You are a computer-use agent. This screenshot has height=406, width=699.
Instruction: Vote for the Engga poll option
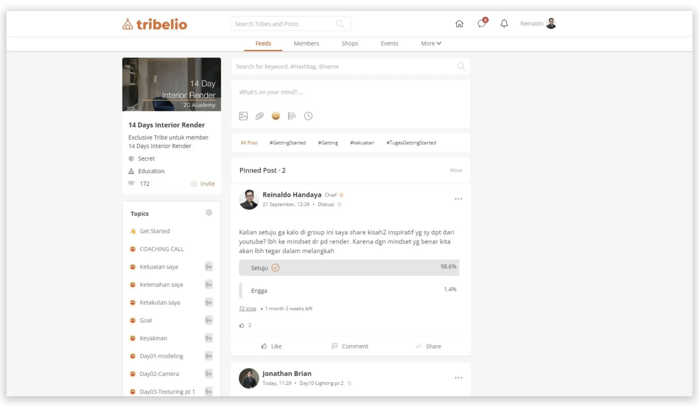pos(349,291)
